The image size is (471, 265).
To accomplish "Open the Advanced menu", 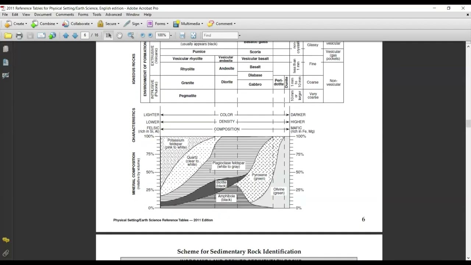I will (113, 14).
